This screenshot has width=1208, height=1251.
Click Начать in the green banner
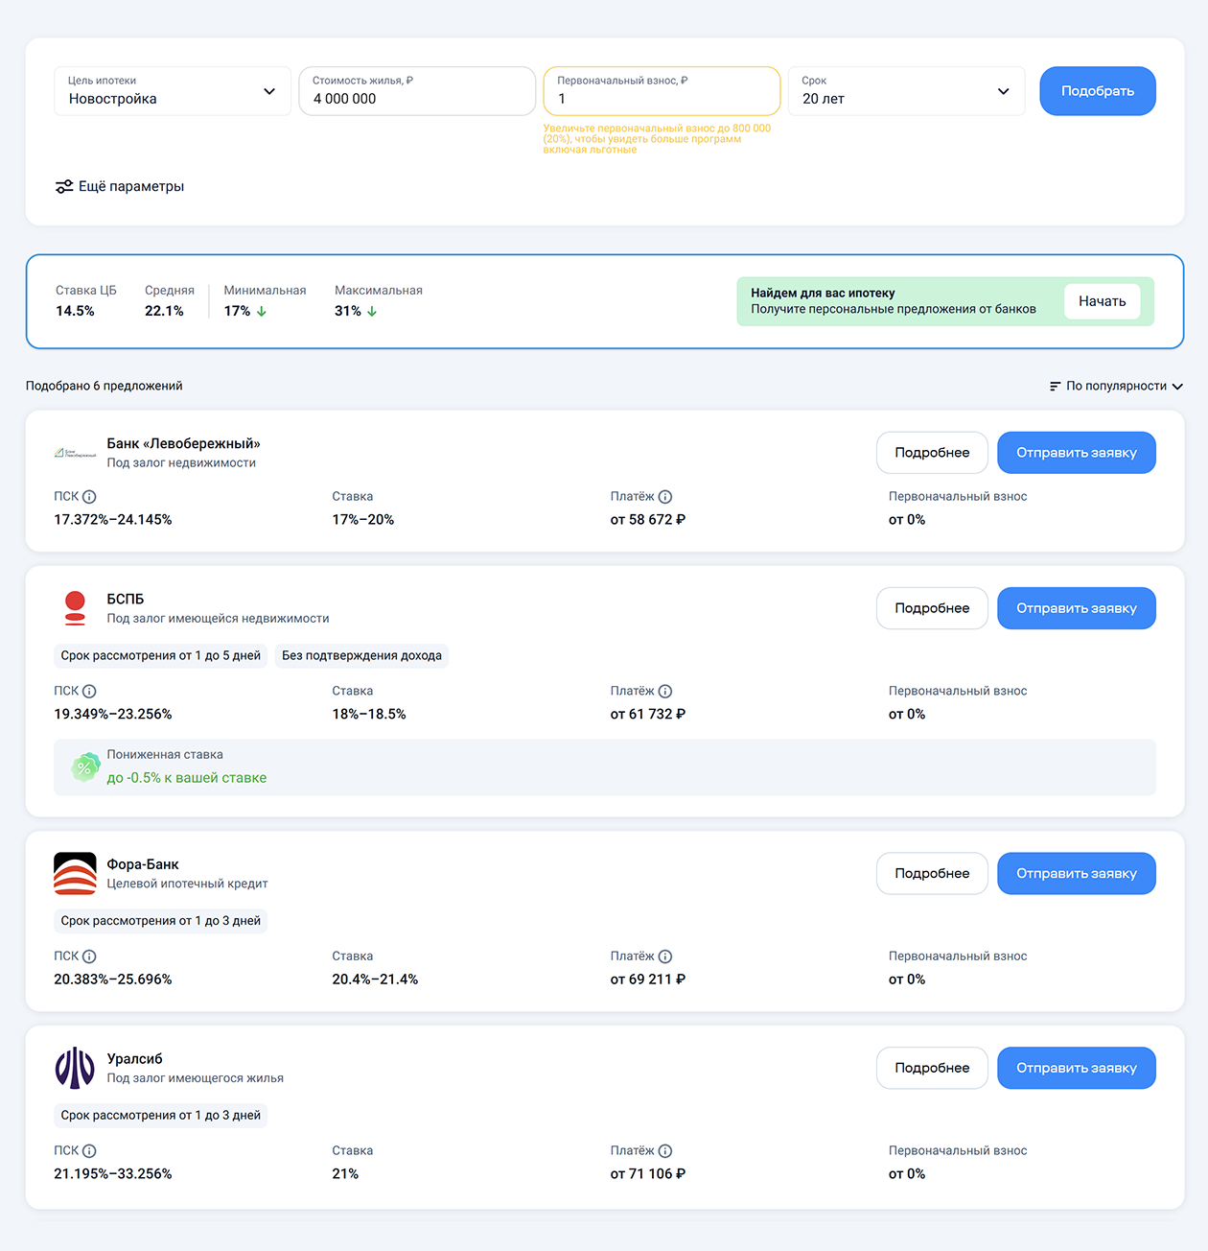[x=1103, y=301]
